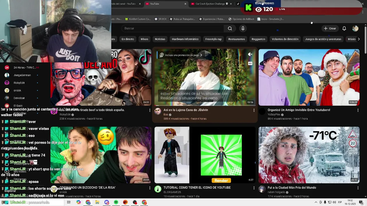Open Task View on the taskbar
367x206 pixels.
[x=69, y=202]
